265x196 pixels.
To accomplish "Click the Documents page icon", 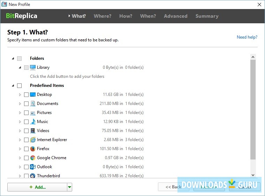I will point(33,104).
